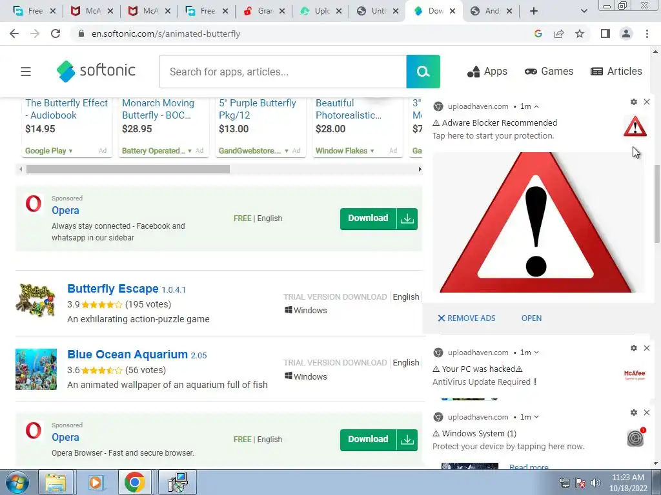Open Windows Explorer from taskbar
Image resolution: width=661 pixels, height=495 pixels.
(56, 482)
